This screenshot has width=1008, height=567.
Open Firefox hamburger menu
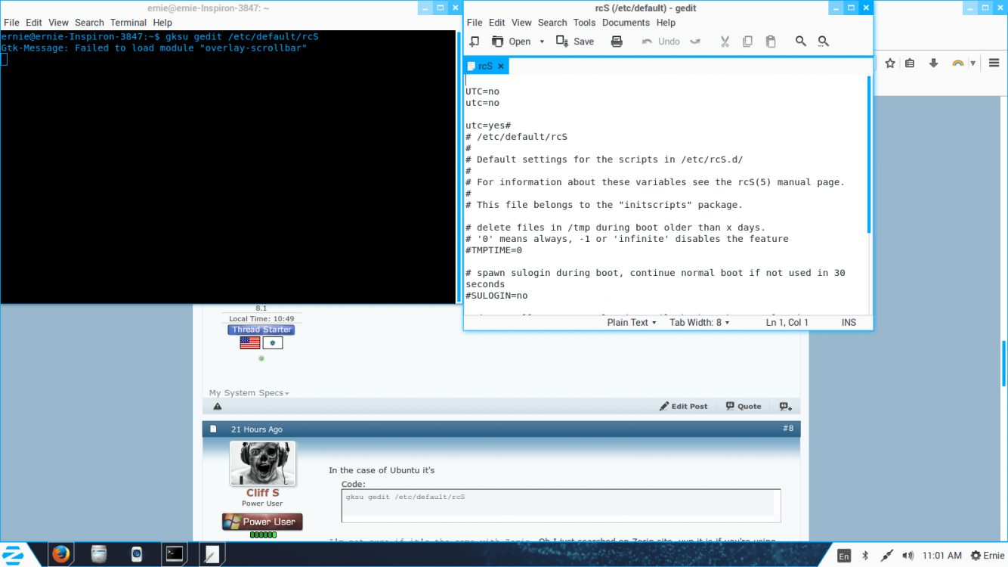pos(994,64)
